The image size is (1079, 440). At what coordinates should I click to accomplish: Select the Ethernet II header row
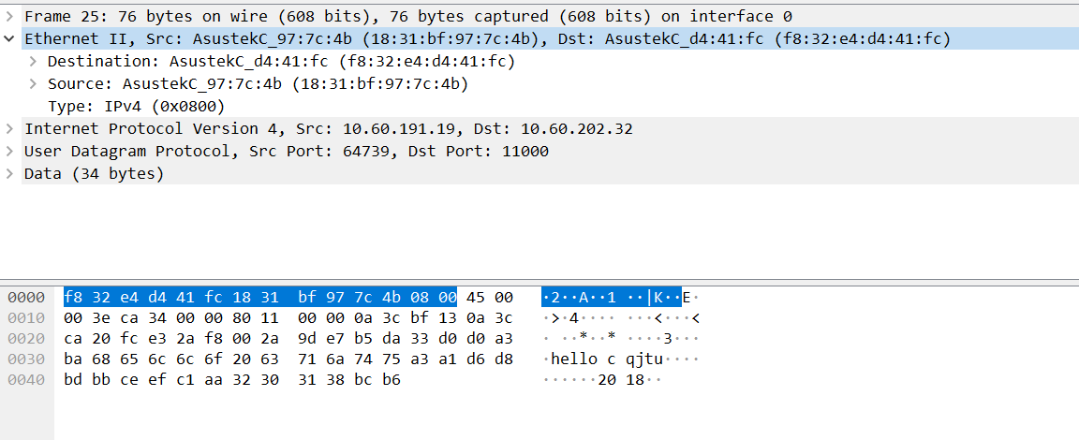tap(539, 38)
